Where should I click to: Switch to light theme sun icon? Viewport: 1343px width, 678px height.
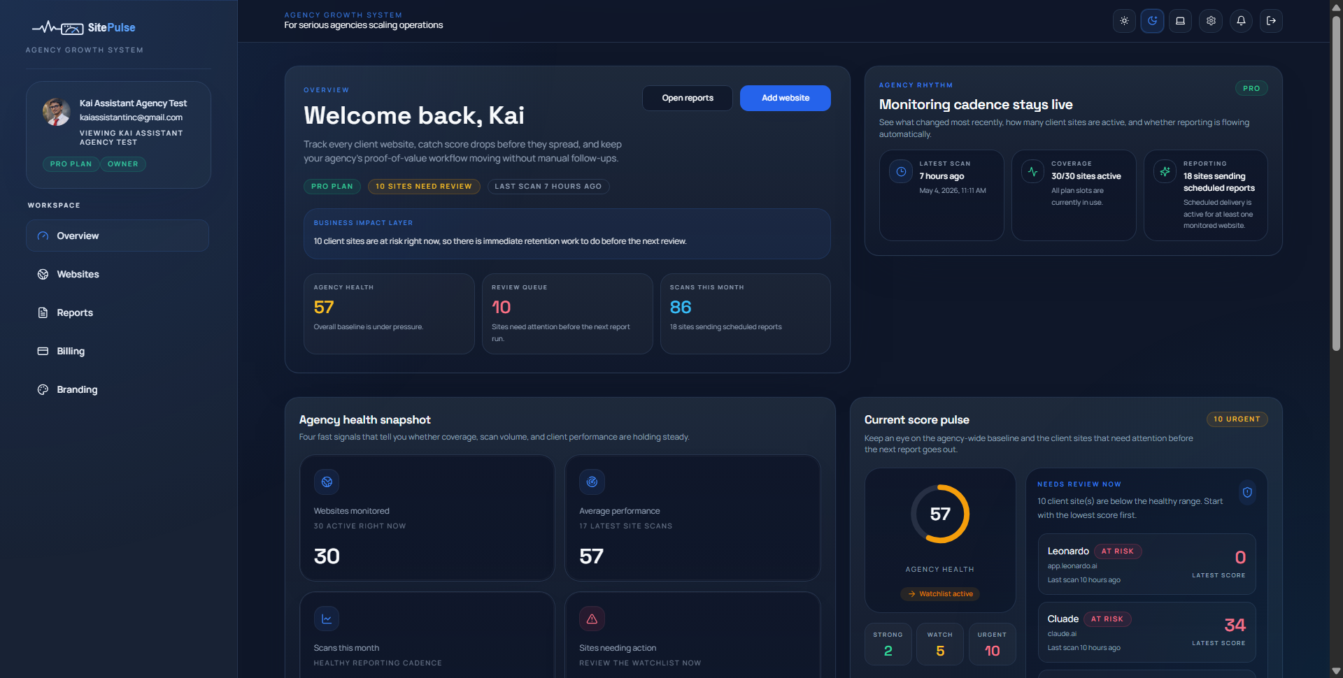[x=1124, y=21]
